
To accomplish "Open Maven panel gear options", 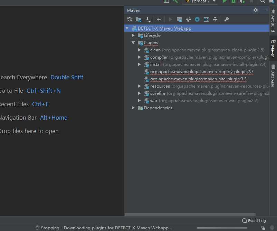I will [x=256, y=10].
